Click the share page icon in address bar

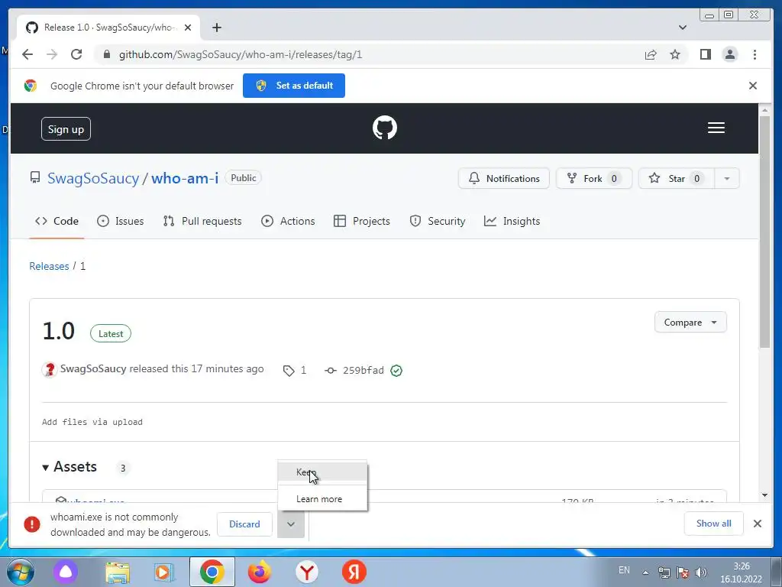[x=651, y=54]
